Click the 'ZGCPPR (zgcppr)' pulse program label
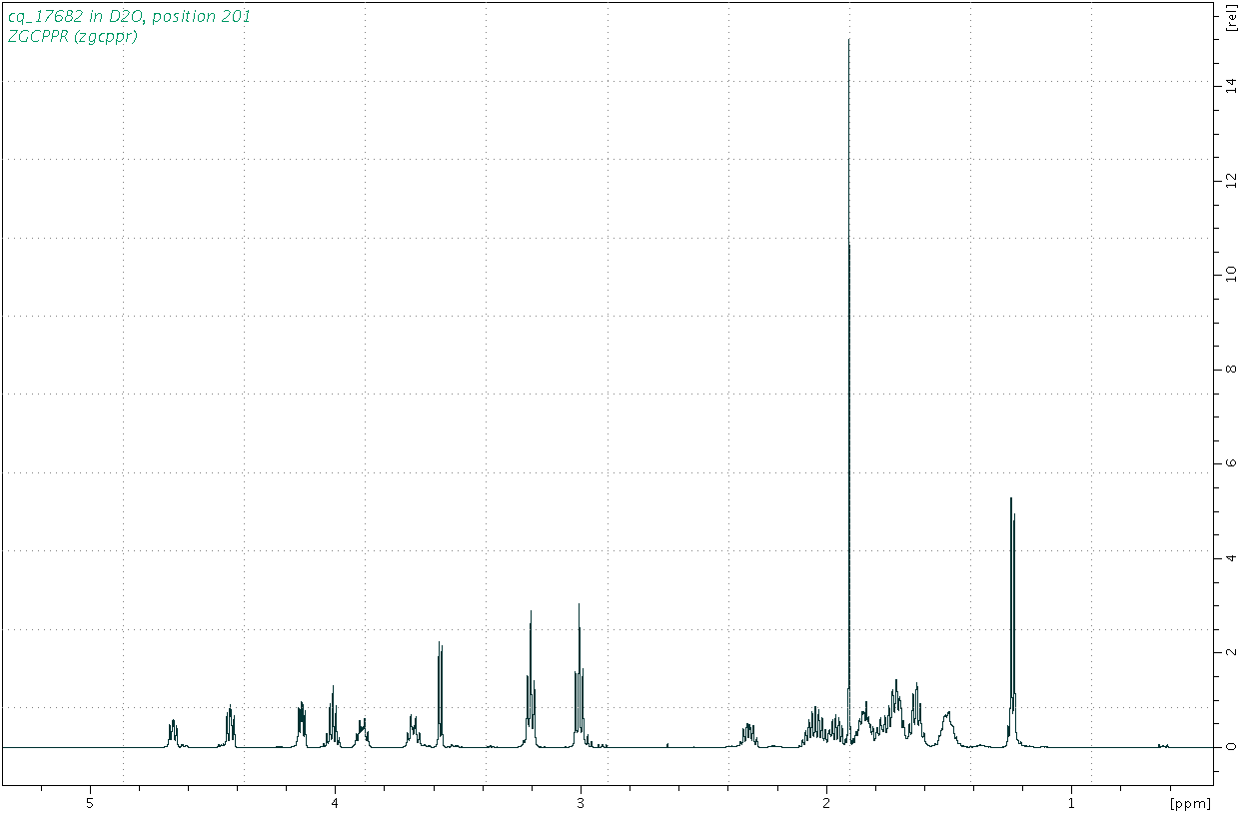The height and width of the screenshot is (814, 1244). point(72,36)
